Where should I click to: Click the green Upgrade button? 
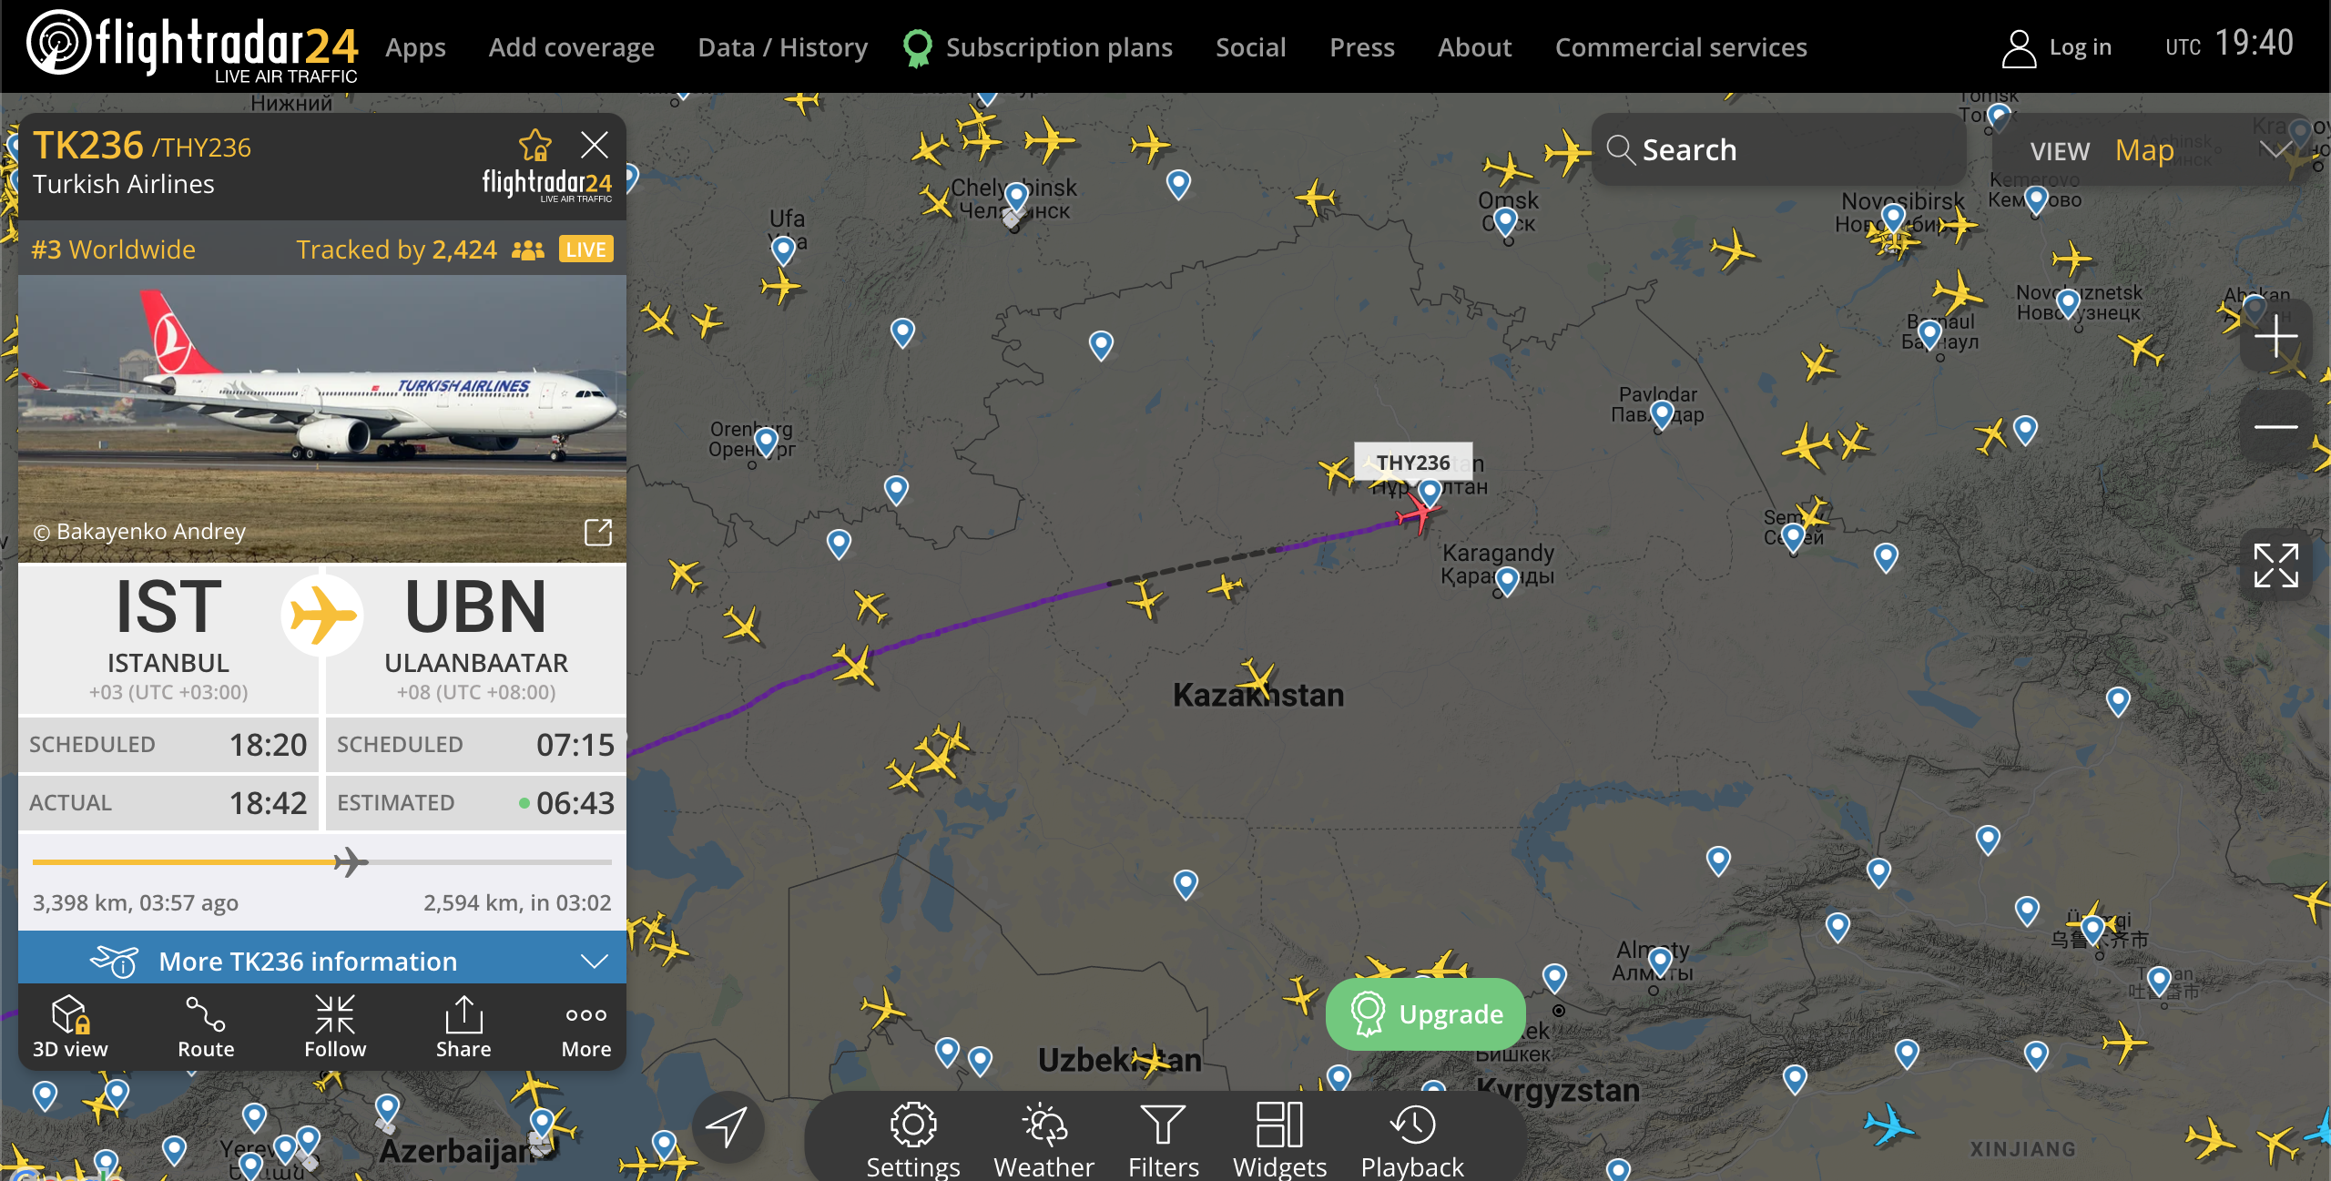[x=1426, y=1013]
